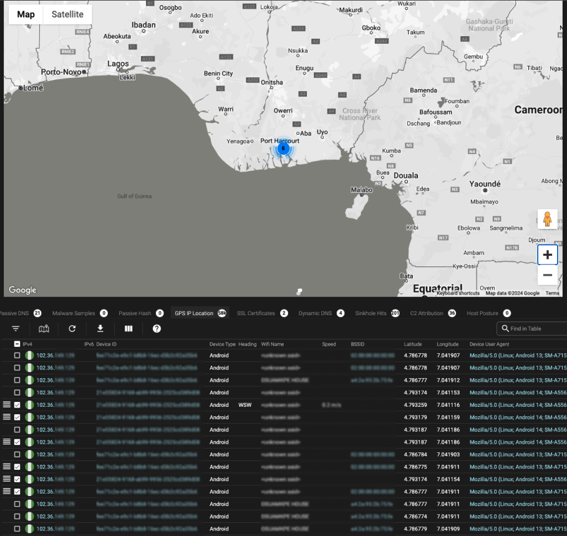Switch to the C2 Attribution tab

click(427, 313)
